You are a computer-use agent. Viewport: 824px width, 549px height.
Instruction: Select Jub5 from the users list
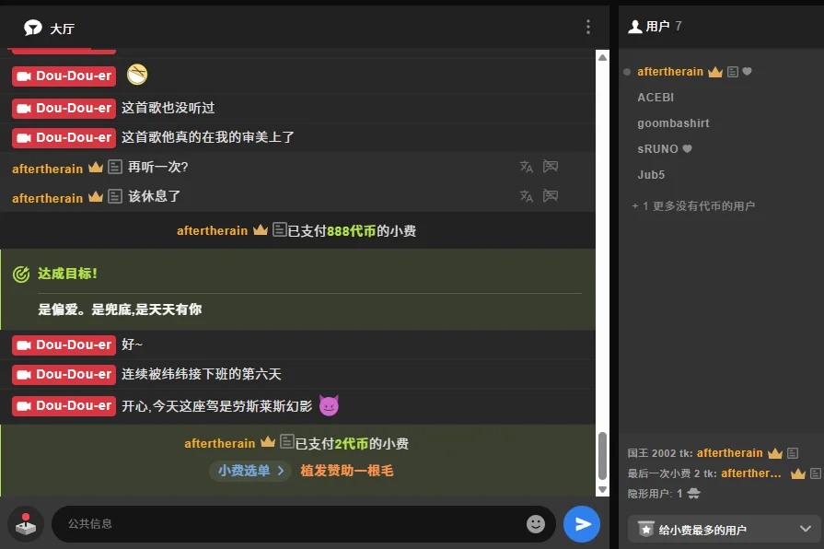(651, 175)
